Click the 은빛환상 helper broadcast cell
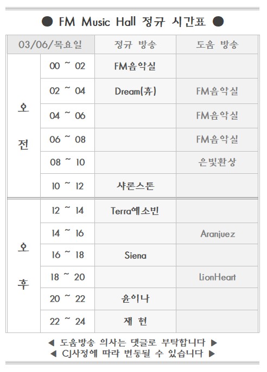 click(217, 162)
